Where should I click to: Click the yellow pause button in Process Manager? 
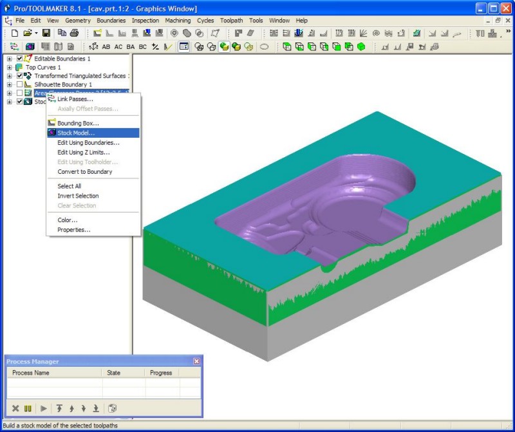tap(28, 408)
